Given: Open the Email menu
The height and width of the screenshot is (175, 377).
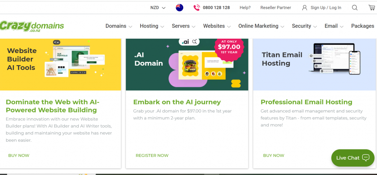Looking at the screenshot, I should (331, 26).
